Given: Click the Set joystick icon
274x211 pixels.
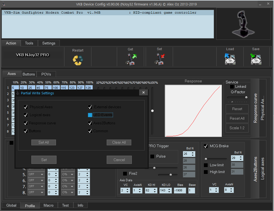Looking at the screenshot, I should [x=159, y=59].
